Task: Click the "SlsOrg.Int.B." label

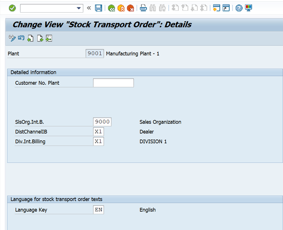Action: point(29,122)
